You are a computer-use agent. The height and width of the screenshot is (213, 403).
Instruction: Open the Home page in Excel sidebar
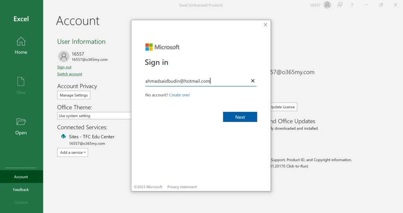pos(21,46)
